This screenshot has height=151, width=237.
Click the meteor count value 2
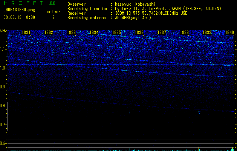pos(54,17)
